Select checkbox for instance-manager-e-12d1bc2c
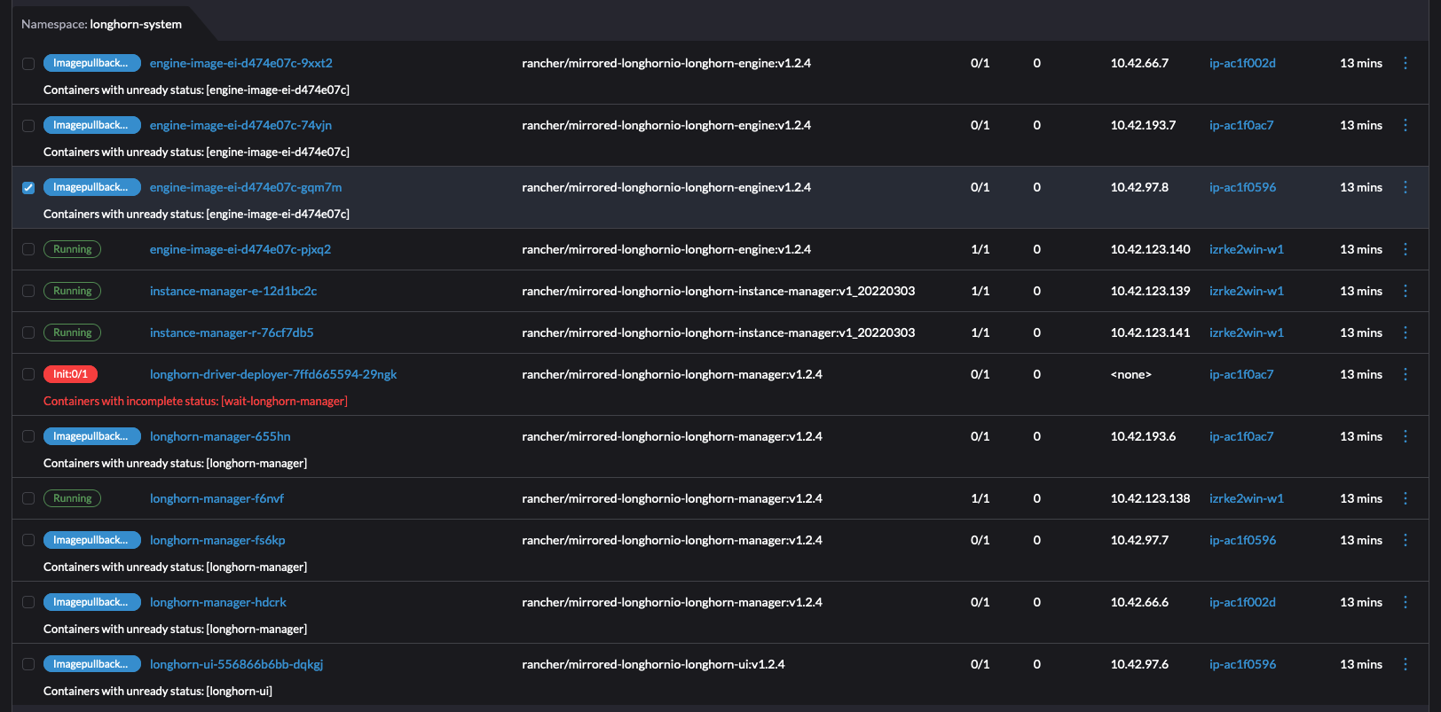Screen dimensions: 1441x712 28,291
